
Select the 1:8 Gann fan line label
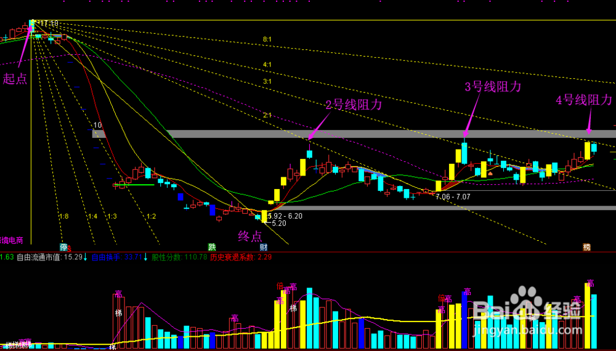pos(63,216)
